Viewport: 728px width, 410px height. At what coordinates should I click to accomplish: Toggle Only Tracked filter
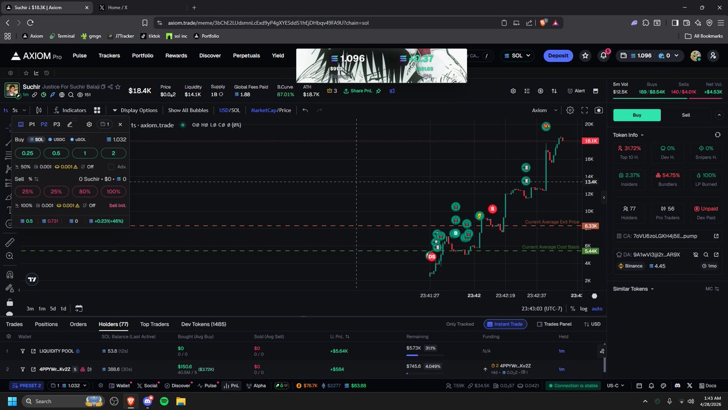[x=460, y=324]
